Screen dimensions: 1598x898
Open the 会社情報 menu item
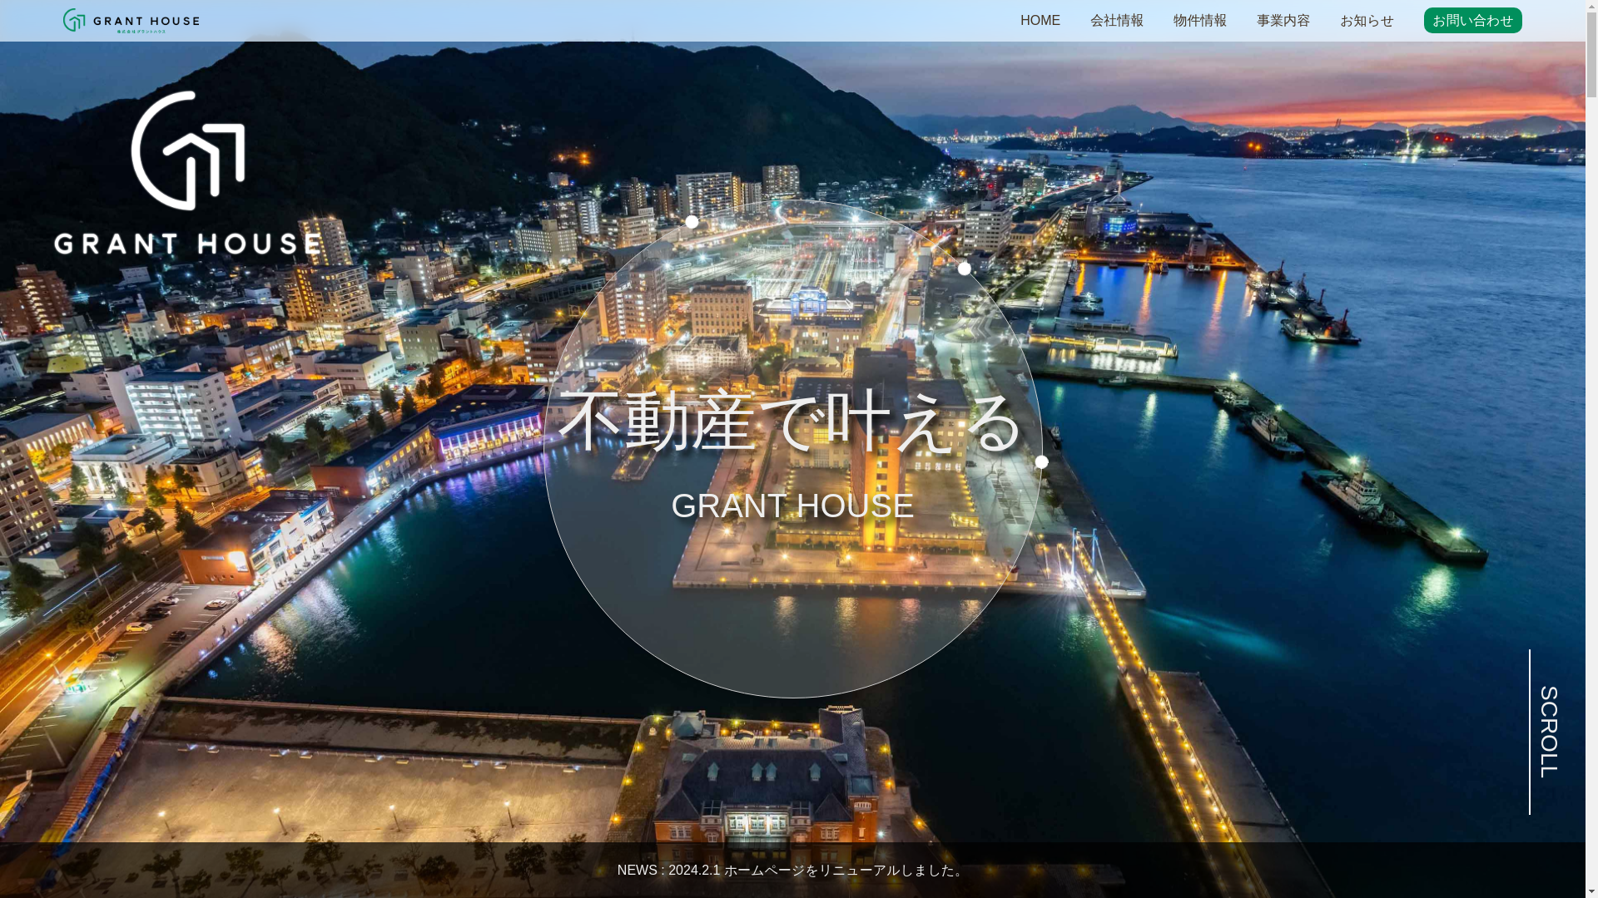(x=1116, y=21)
